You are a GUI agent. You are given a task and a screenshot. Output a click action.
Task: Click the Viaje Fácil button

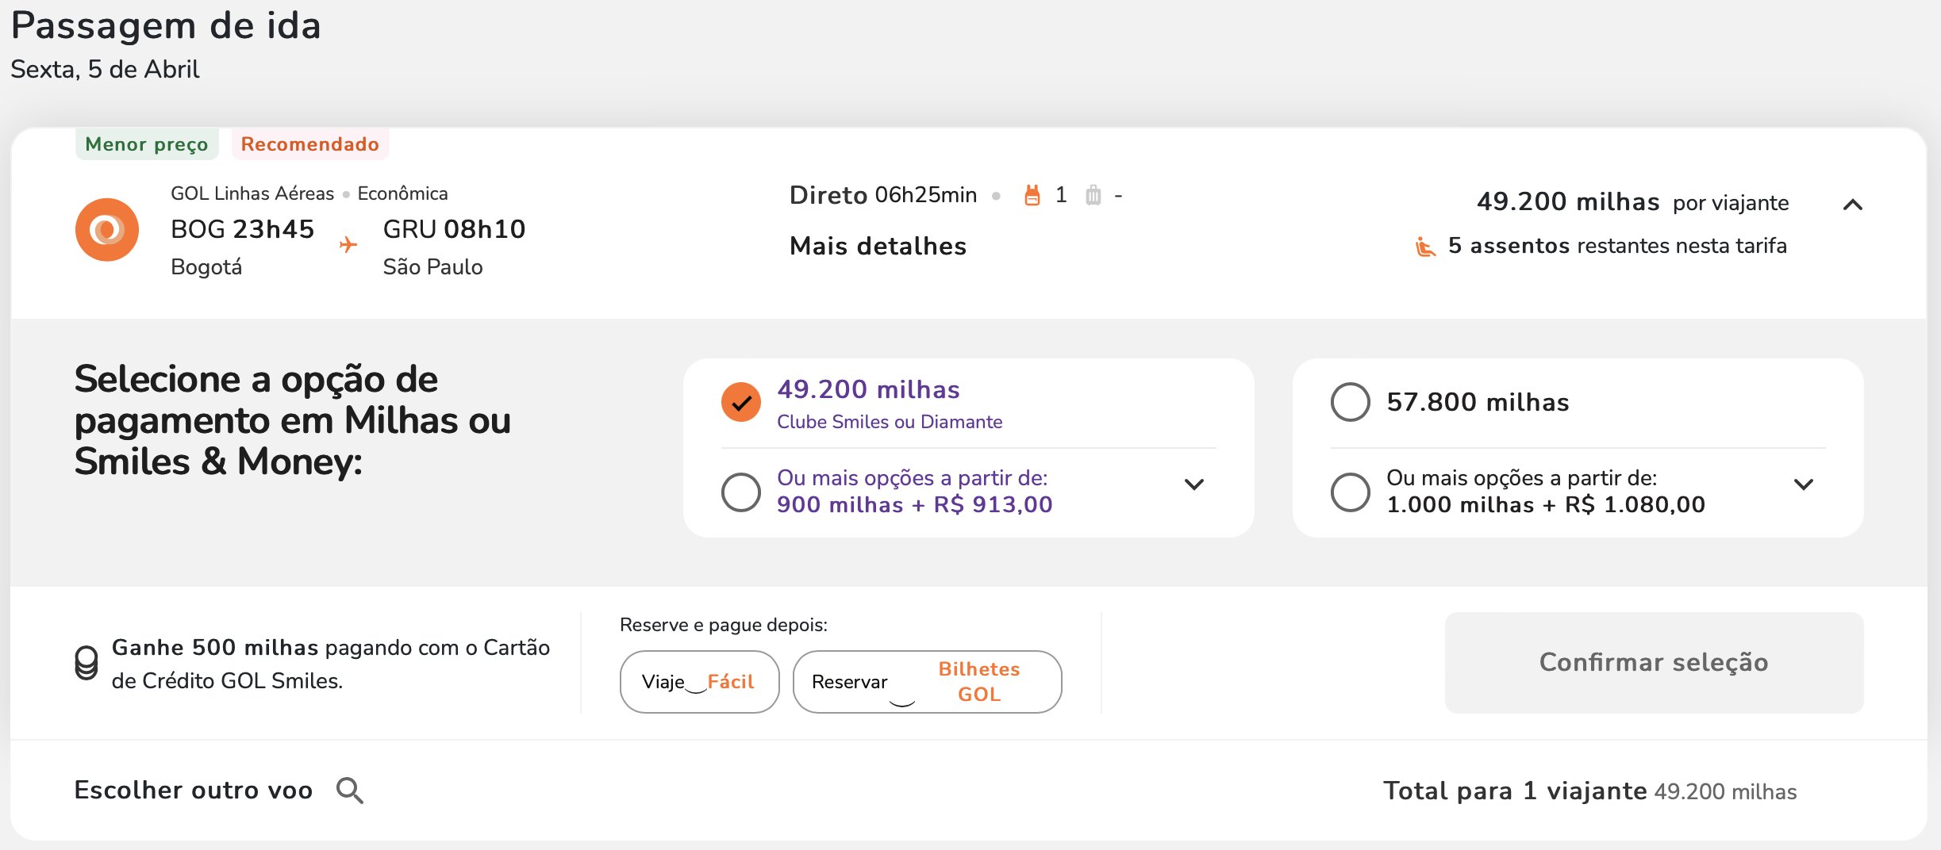coord(699,682)
